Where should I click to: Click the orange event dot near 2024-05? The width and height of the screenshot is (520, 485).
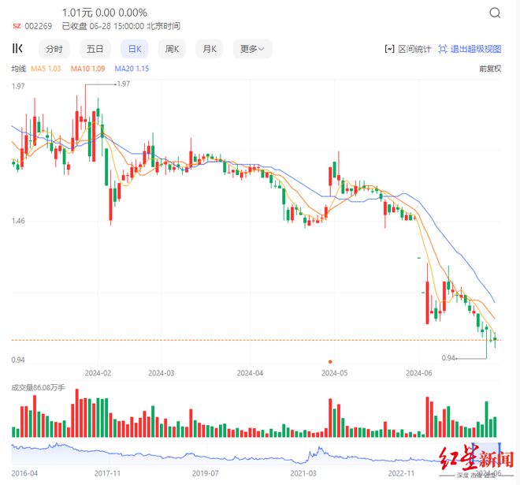[330, 361]
